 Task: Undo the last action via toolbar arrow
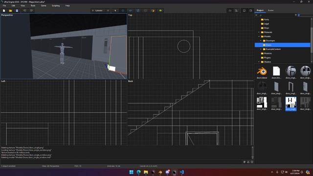[25, 11]
